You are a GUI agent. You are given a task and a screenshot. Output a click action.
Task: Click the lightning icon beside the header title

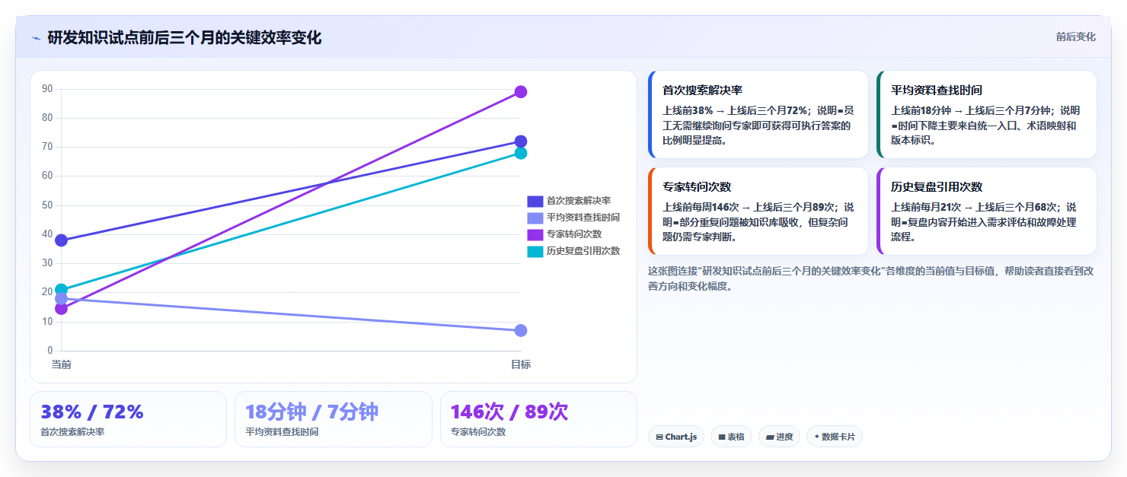[x=36, y=38]
